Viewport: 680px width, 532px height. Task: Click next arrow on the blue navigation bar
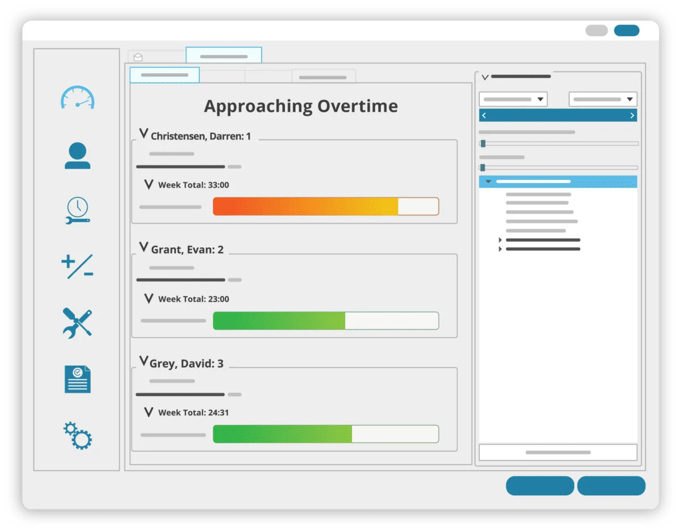[632, 115]
